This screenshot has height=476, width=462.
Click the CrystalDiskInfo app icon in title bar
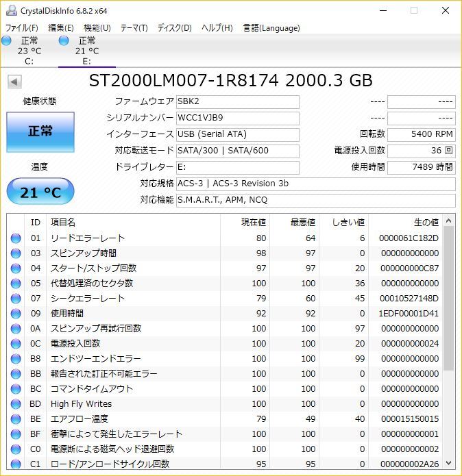point(12,11)
